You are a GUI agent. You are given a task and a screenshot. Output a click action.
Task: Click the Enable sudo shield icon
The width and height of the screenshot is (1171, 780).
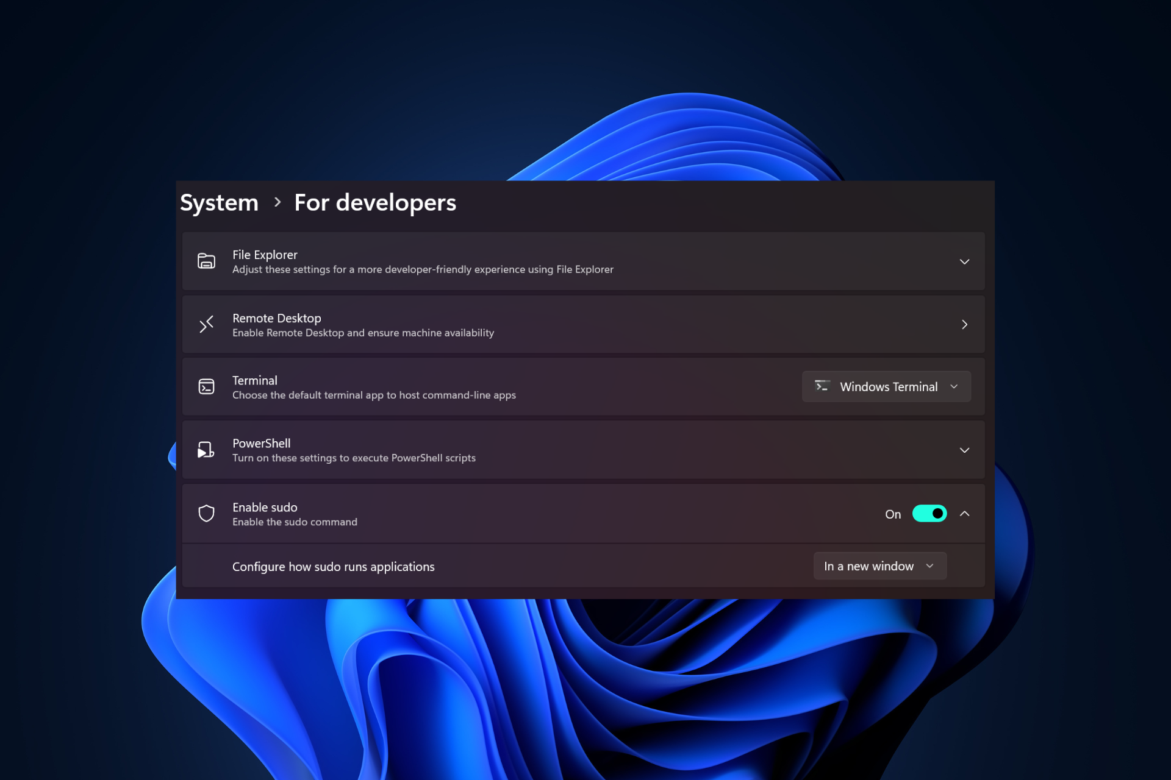coord(206,512)
